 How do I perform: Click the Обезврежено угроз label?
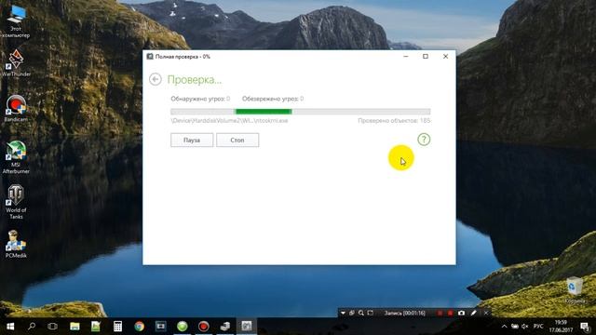(x=273, y=99)
